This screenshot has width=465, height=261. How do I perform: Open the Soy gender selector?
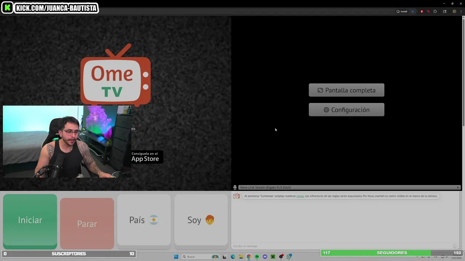(x=201, y=220)
